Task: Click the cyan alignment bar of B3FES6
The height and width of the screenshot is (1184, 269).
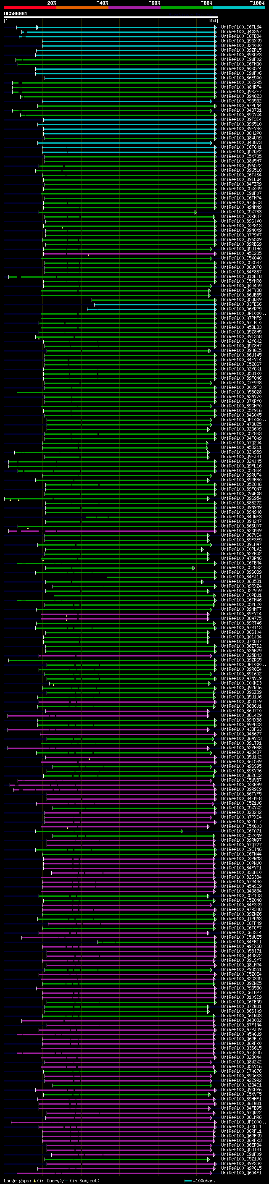Action: point(156,304)
